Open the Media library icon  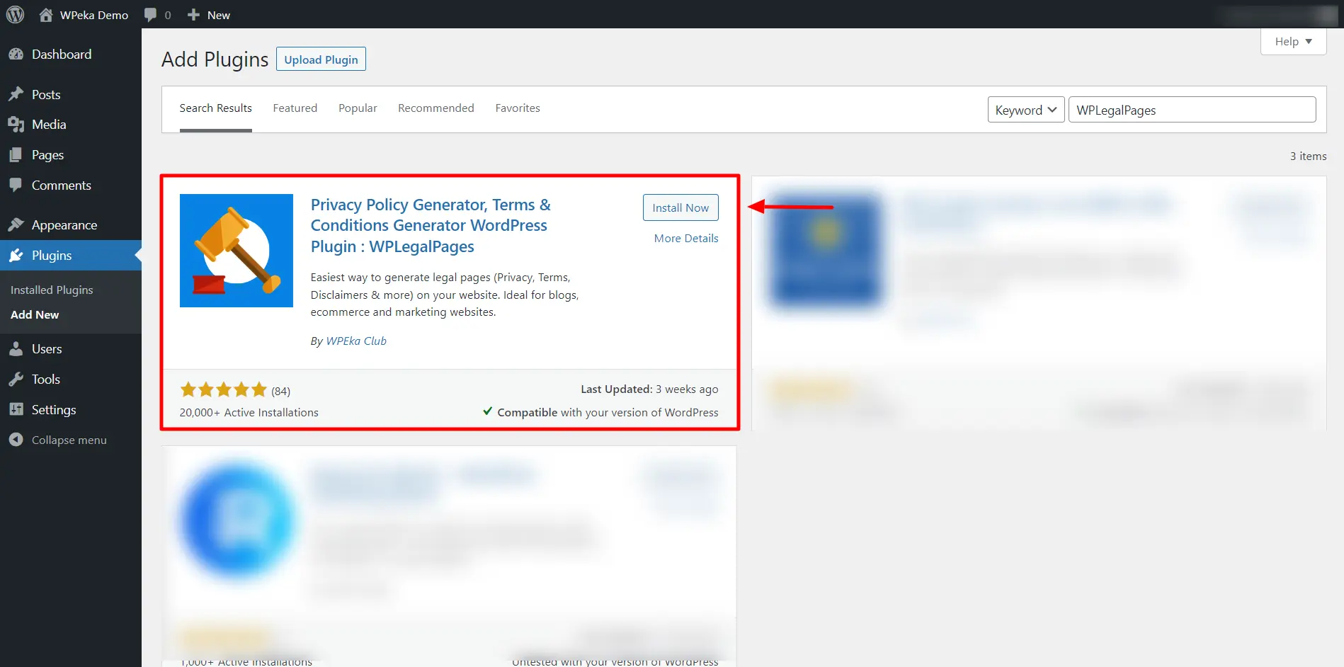click(17, 124)
